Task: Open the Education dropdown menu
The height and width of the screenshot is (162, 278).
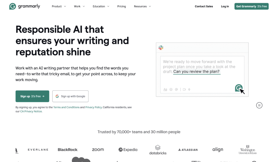Action: click(x=101, y=6)
